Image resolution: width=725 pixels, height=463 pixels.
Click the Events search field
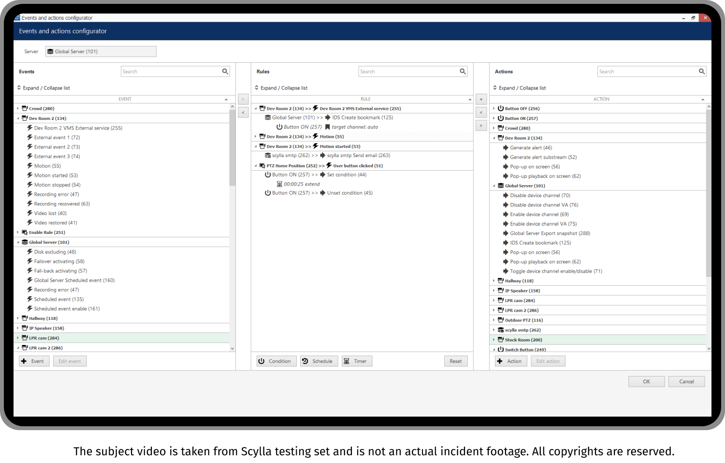(x=171, y=72)
